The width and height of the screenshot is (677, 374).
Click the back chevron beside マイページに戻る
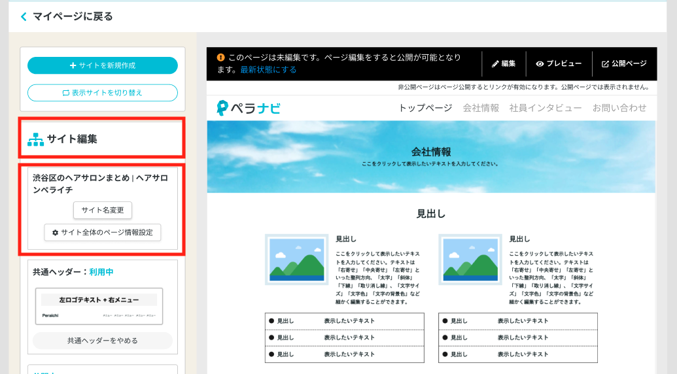coord(24,16)
